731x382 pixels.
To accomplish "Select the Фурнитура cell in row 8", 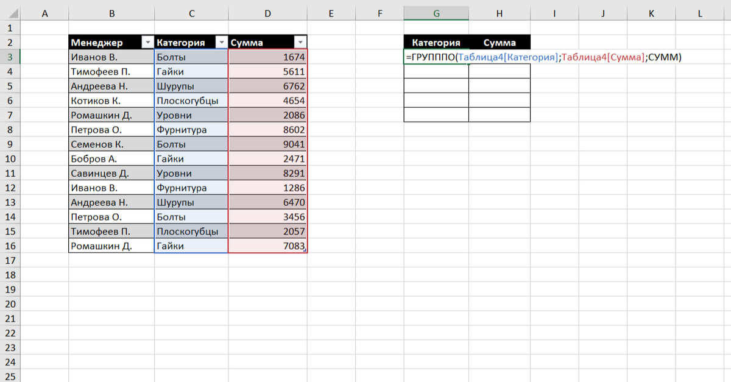I will coord(191,129).
